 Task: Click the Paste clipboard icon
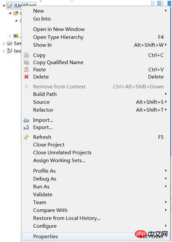(26, 70)
